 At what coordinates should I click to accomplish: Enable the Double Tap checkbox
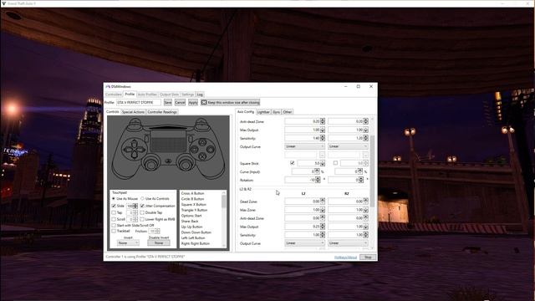click(x=142, y=212)
